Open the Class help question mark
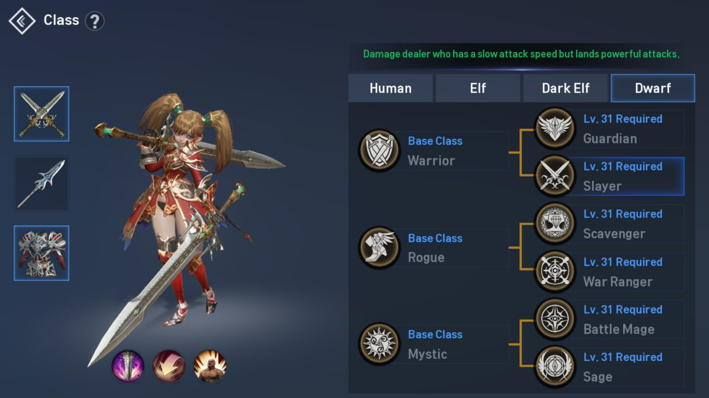Screen dimensions: 709x398 pos(95,21)
